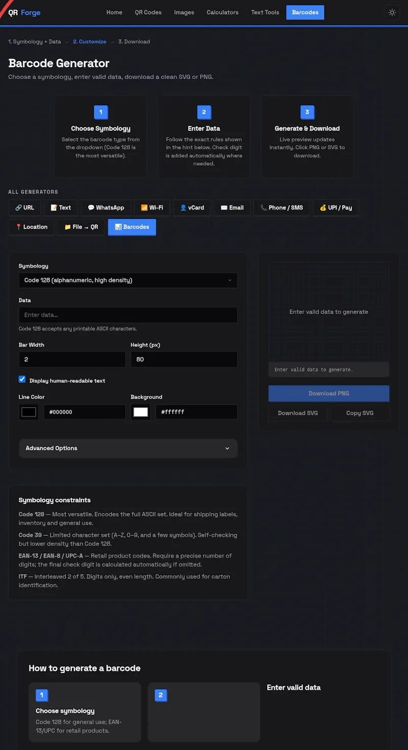Click the Bar Width field
408x750 pixels.
pos(72,359)
